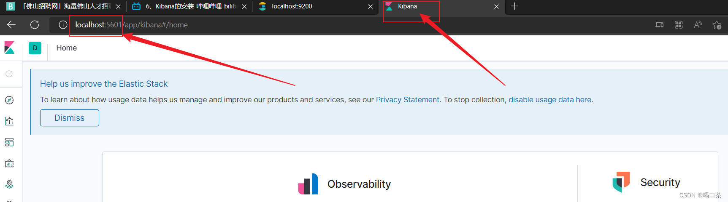The width and height of the screenshot is (728, 202).
Task: Close the localhost:9200 tab
Action: tap(370, 7)
